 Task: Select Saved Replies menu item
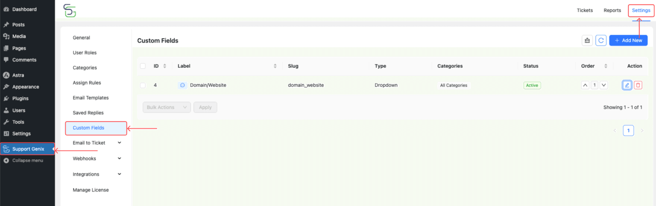tap(88, 113)
